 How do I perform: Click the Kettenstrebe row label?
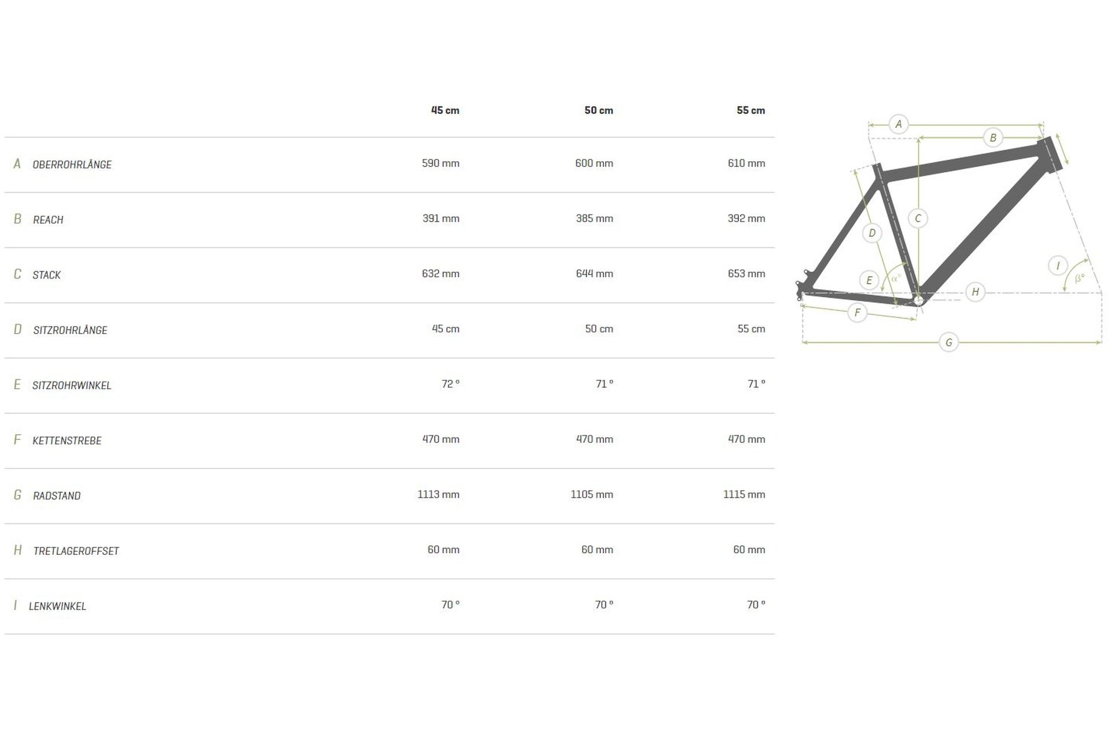pos(67,441)
